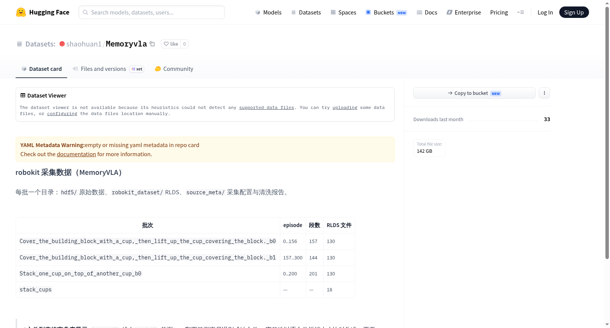Screen dimensions: 610x328
Task: Click the Files and versions icon
Action: point(75,69)
